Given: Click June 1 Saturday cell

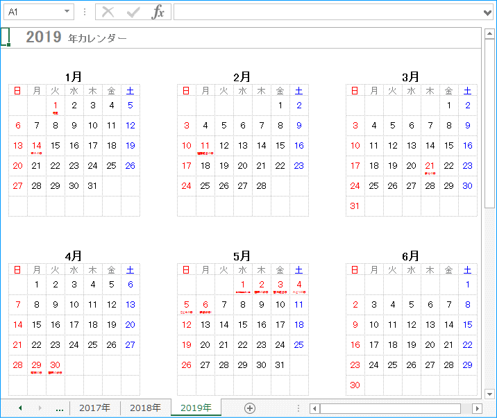Looking at the screenshot, I should (x=468, y=285).
